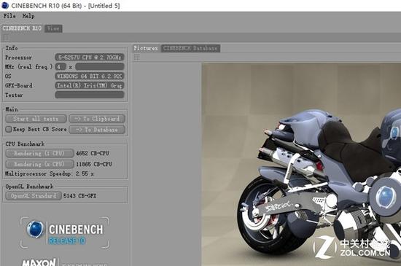The height and width of the screenshot is (266, 401).
Task: Click the OS info field
Action: [90, 76]
